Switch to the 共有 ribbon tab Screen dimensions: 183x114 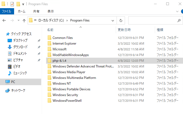click(36, 11)
